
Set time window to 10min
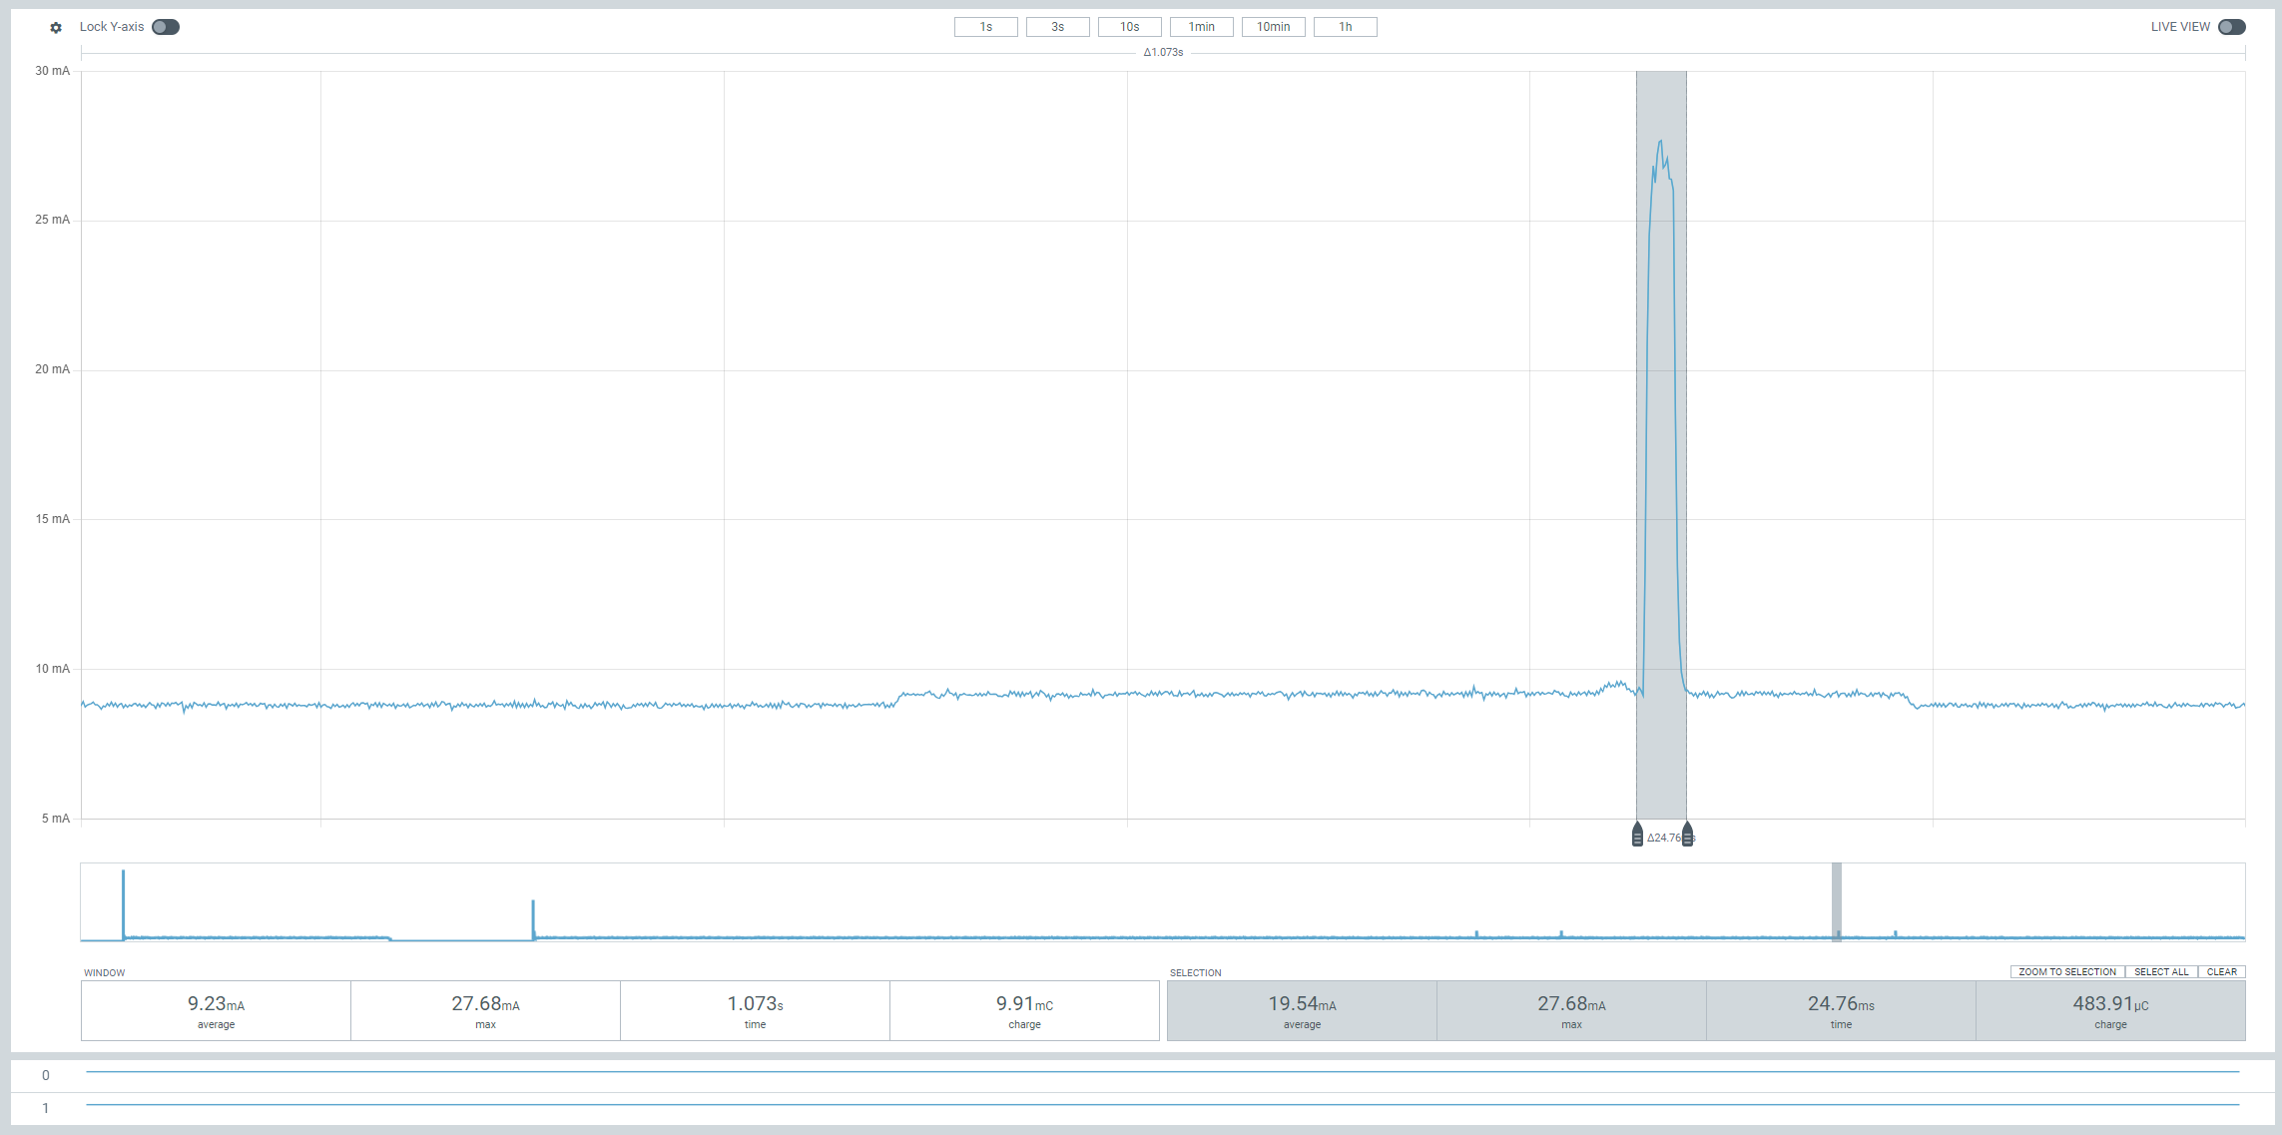point(1273,27)
